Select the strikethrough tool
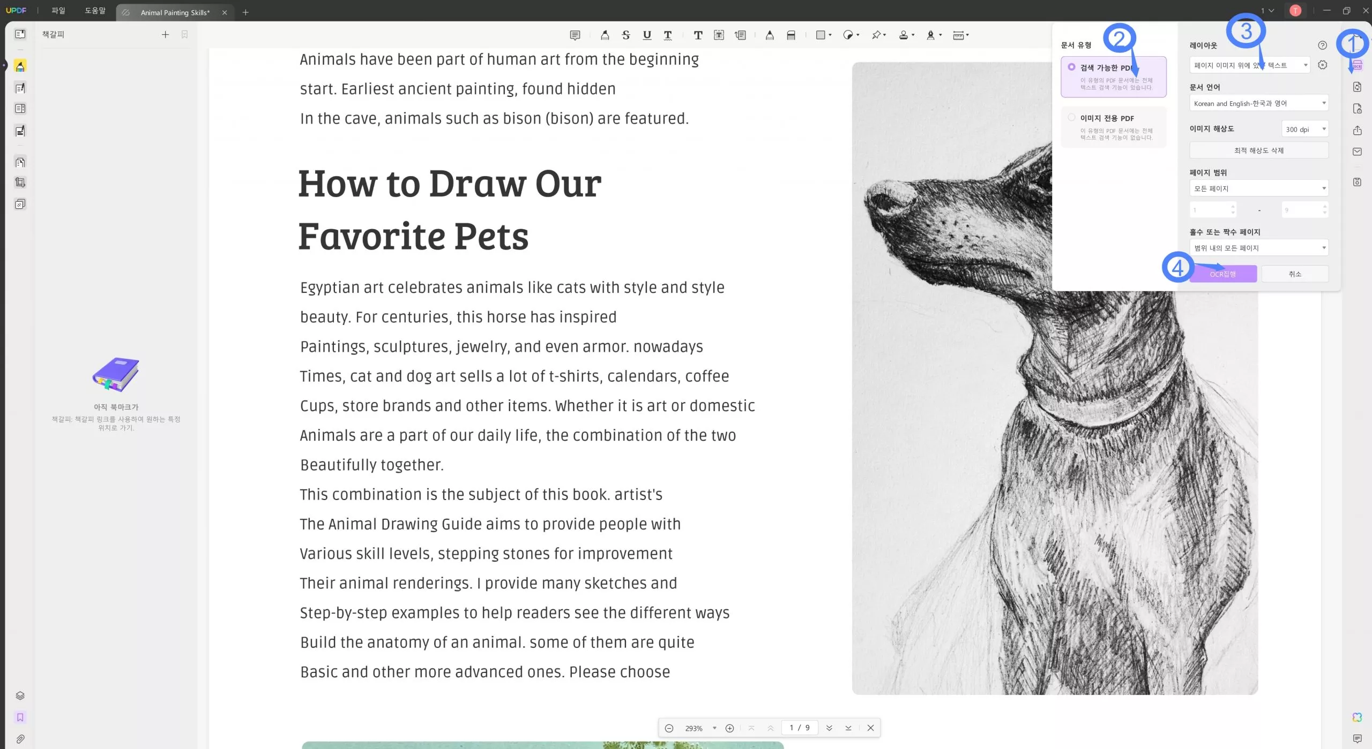 (625, 35)
